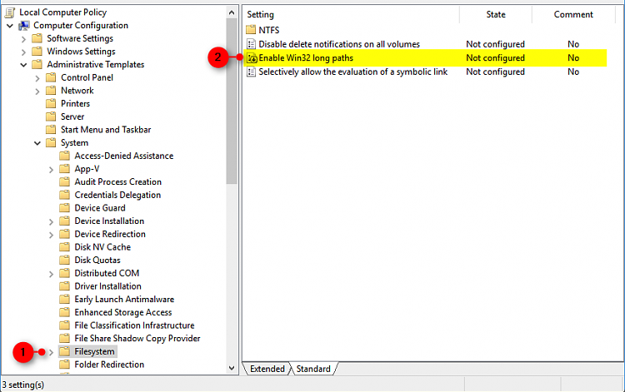
Task: Click the Early Launch Antimalware folder icon
Action: pyautogui.click(x=64, y=300)
